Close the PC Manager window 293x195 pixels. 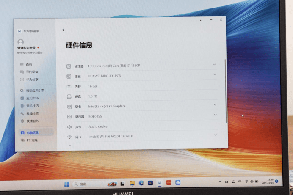221,19
